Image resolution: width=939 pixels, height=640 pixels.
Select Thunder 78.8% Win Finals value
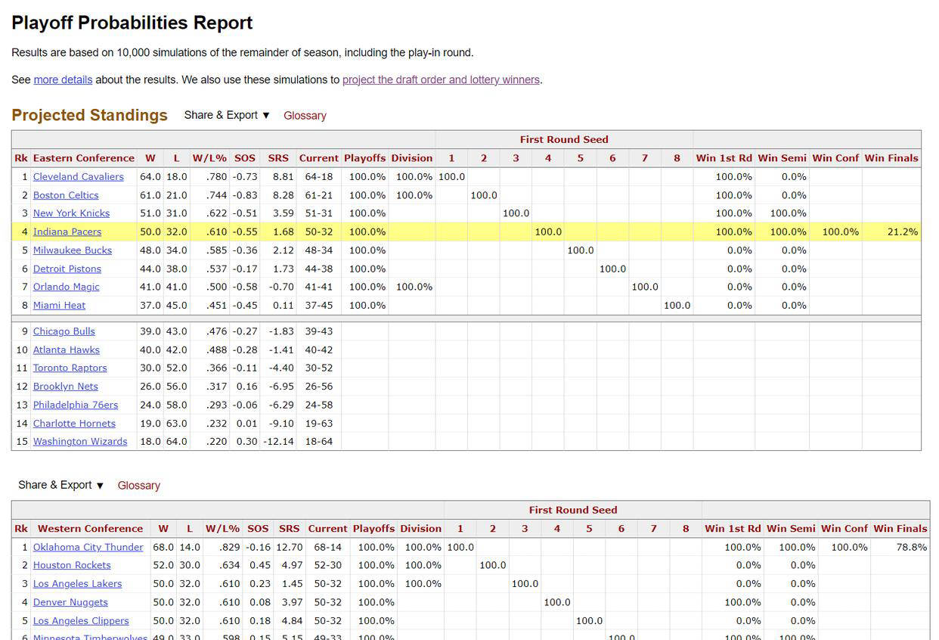click(900, 547)
